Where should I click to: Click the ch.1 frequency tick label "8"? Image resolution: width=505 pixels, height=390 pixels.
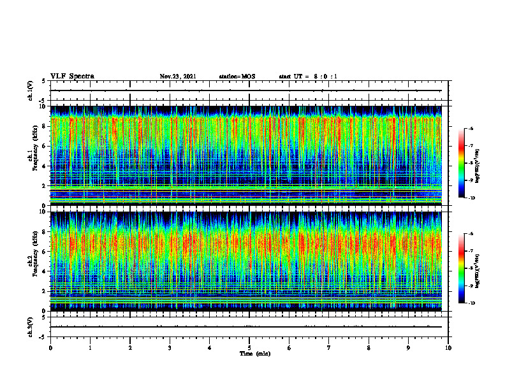coord(44,126)
